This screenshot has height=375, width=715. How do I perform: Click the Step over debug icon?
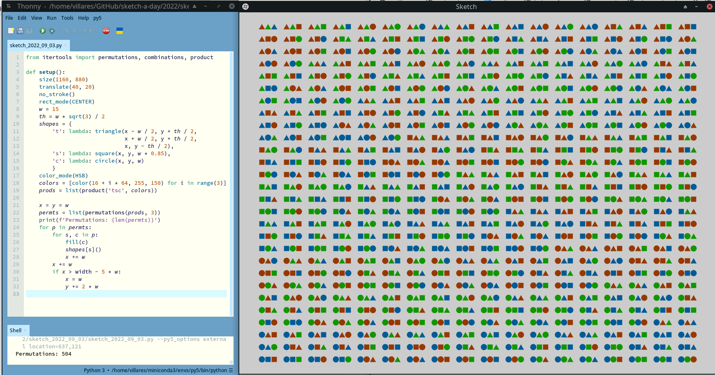[65, 31]
